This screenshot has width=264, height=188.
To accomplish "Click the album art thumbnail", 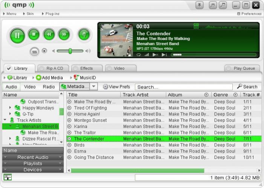I will pyautogui.click(x=117, y=40).
